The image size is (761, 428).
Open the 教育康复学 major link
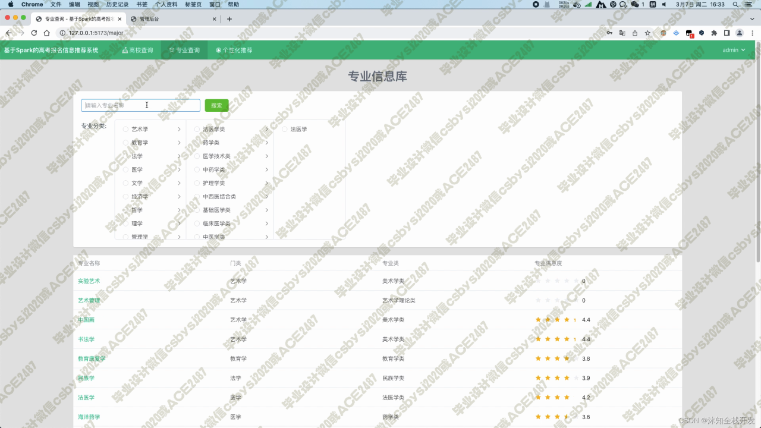click(x=92, y=358)
